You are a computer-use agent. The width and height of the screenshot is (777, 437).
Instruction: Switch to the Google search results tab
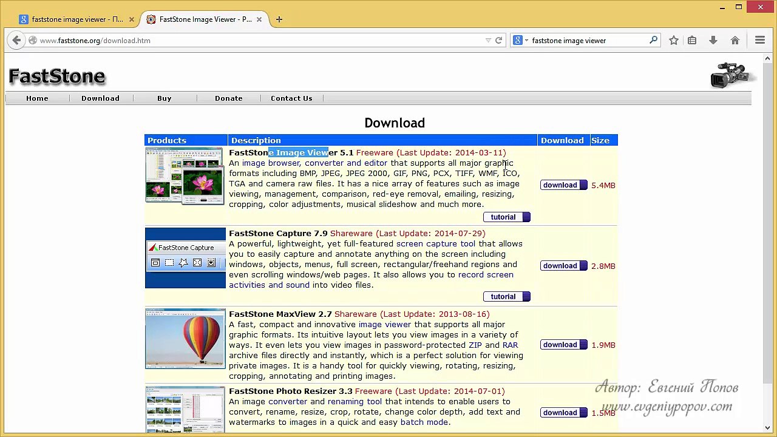pos(77,19)
